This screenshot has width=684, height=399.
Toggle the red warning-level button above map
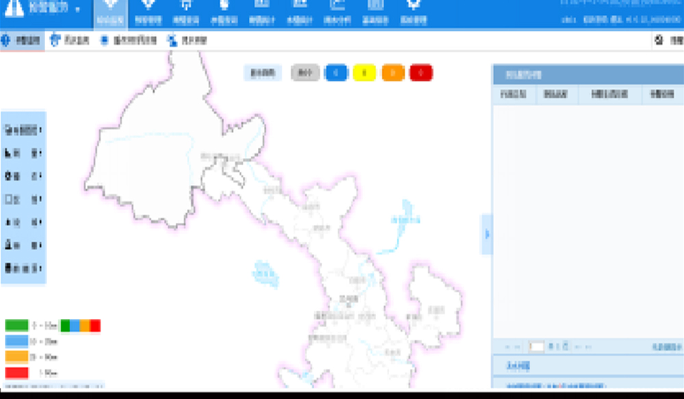[x=421, y=73]
